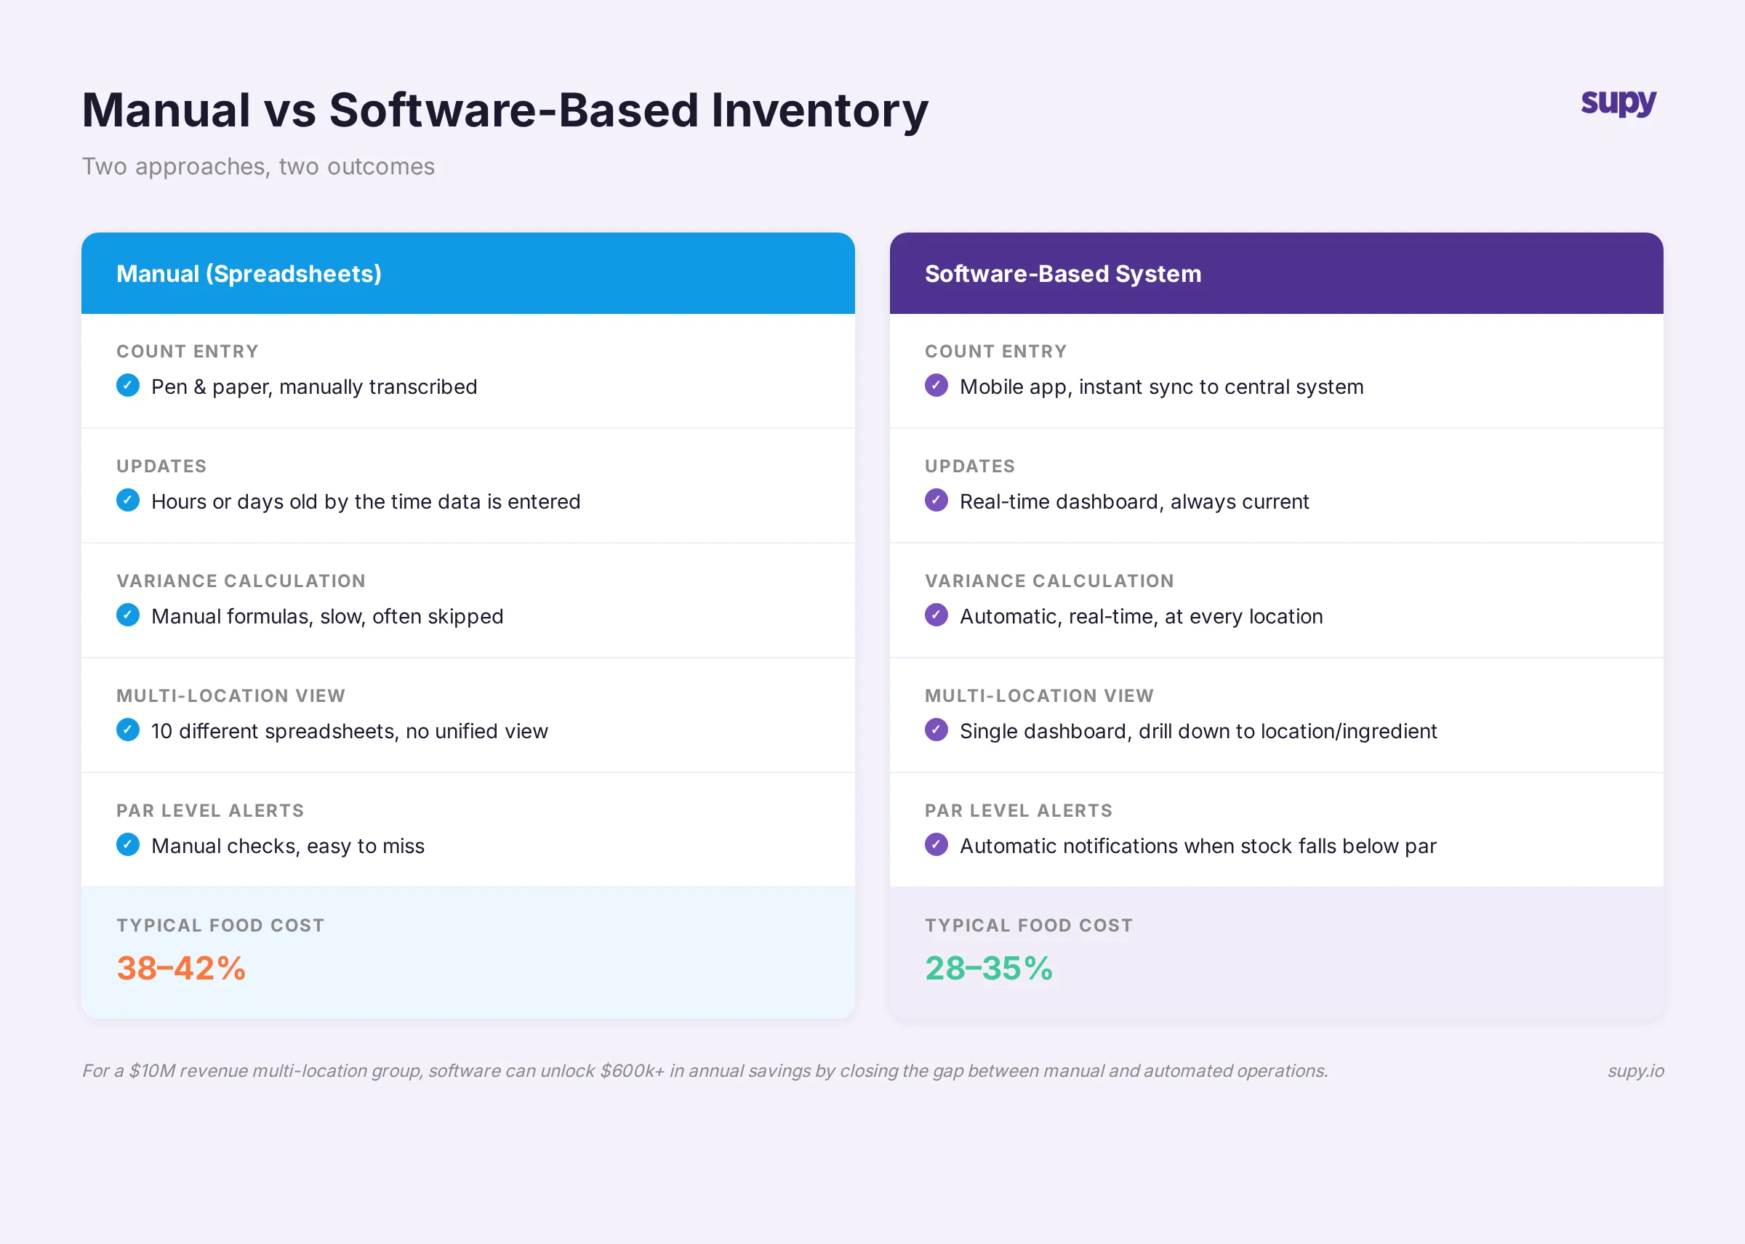Click the green 28–35% food cost figure
Viewport: 1745px width, 1244px height.
click(x=990, y=968)
